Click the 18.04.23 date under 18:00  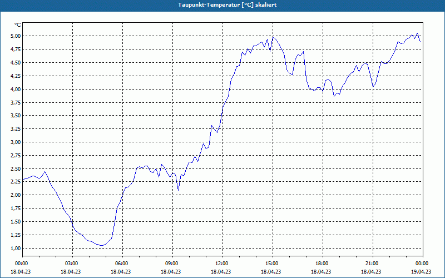coord(321,272)
